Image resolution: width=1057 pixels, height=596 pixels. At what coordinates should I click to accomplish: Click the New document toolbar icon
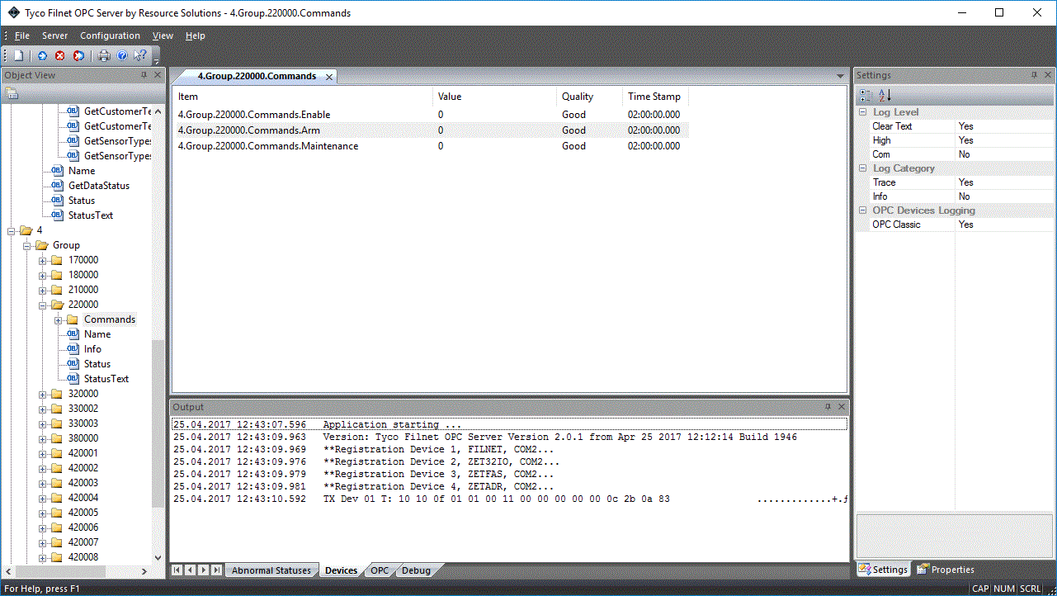tap(18, 55)
